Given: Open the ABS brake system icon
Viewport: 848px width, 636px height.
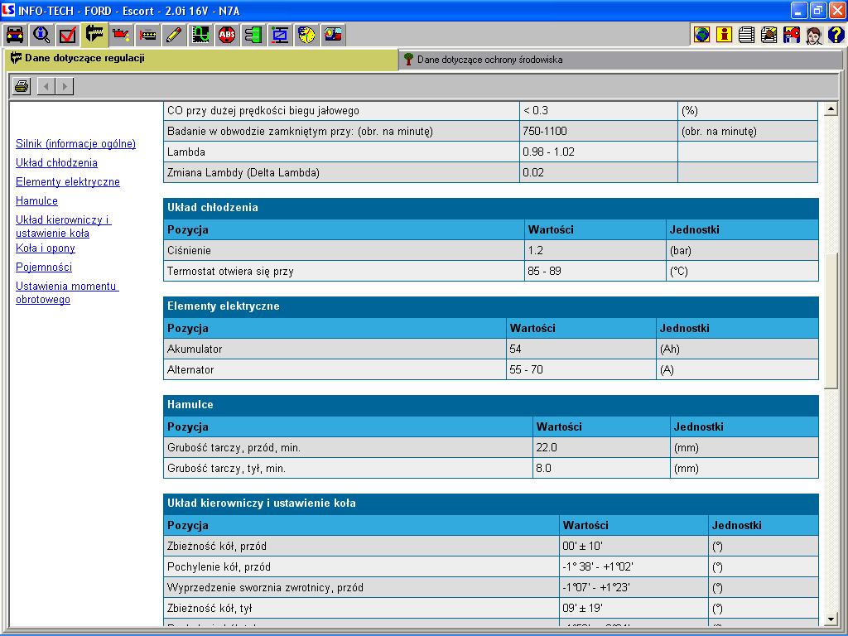Looking at the screenshot, I should coord(227,35).
